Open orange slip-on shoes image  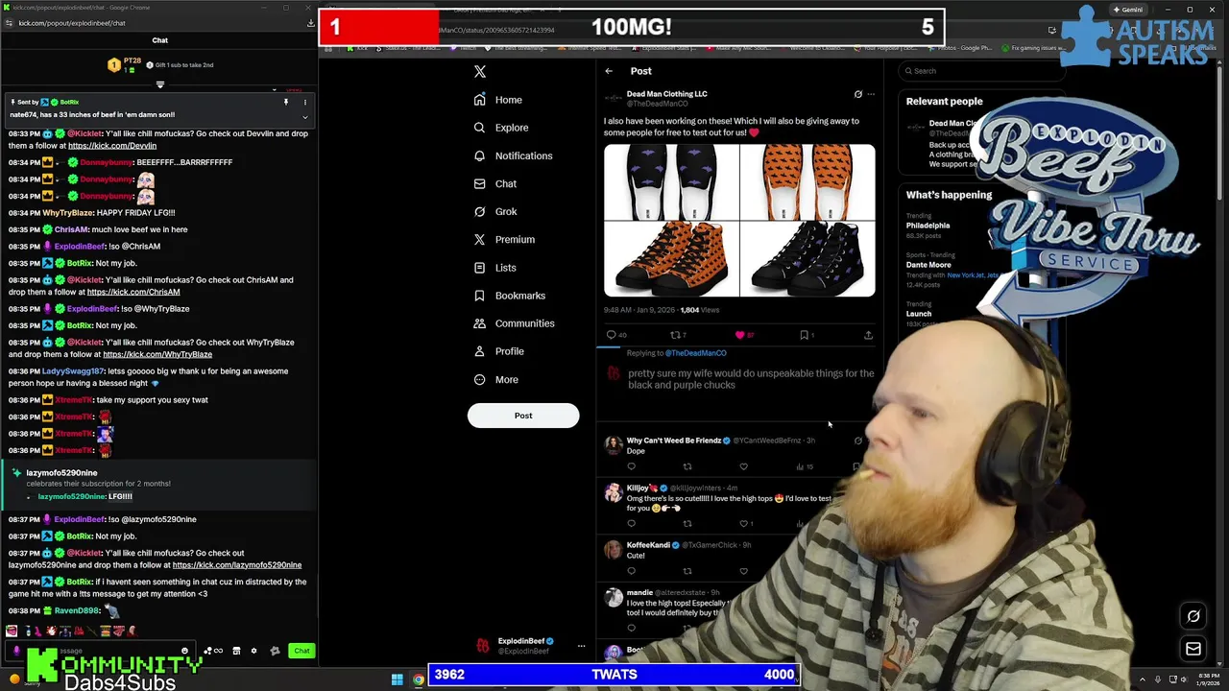click(x=807, y=182)
